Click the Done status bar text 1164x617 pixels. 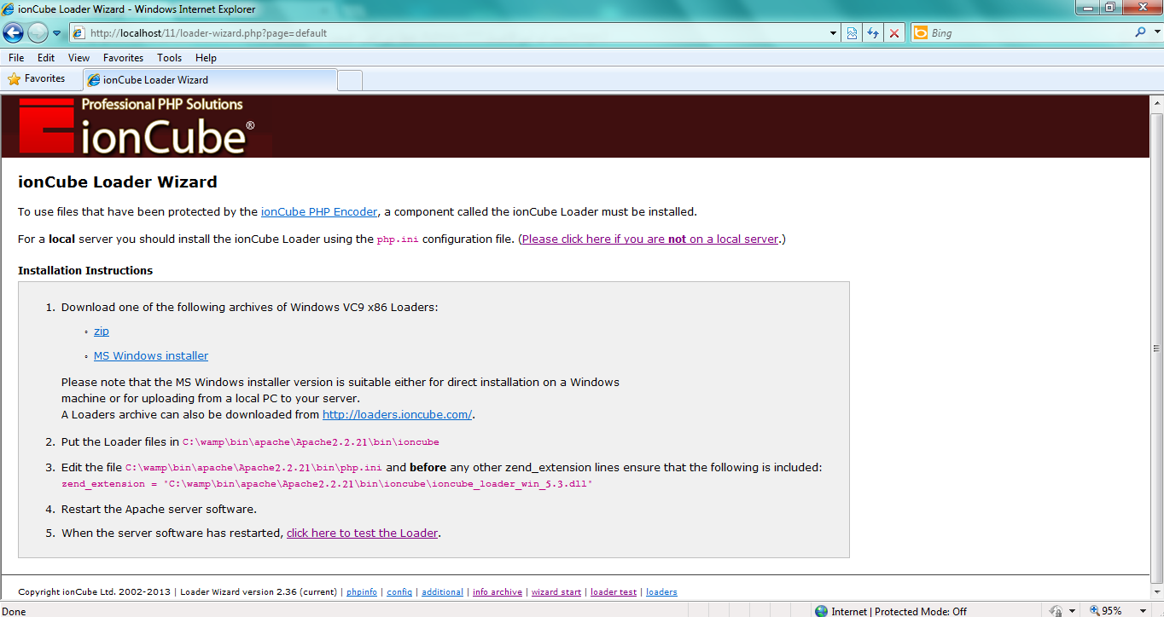[x=15, y=611]
